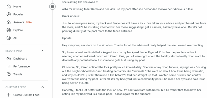
Task: Select the Answers icon in sidebar
Action: click(9, 22)
